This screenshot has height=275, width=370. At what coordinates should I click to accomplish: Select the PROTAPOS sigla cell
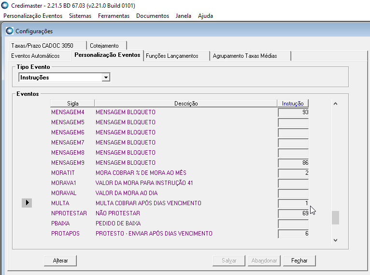[65, 234]
